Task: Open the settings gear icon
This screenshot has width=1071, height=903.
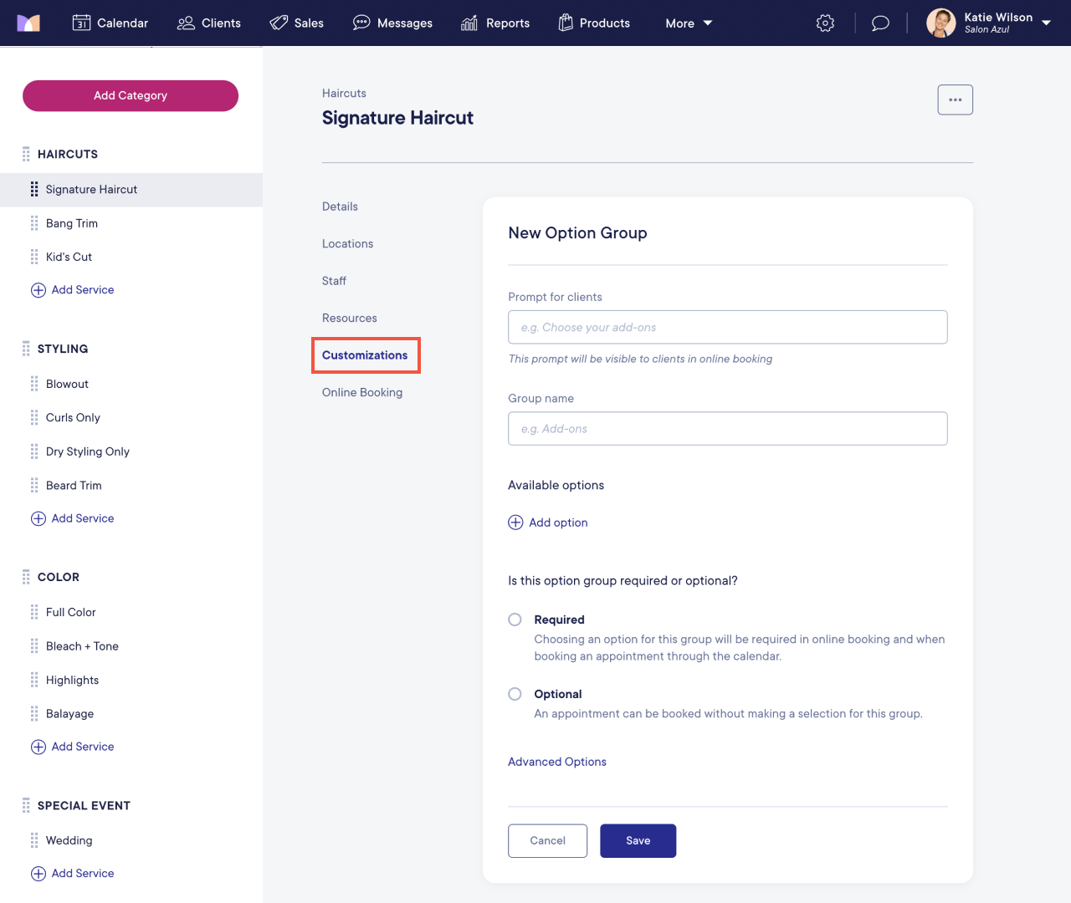Action: coord(825,23)
